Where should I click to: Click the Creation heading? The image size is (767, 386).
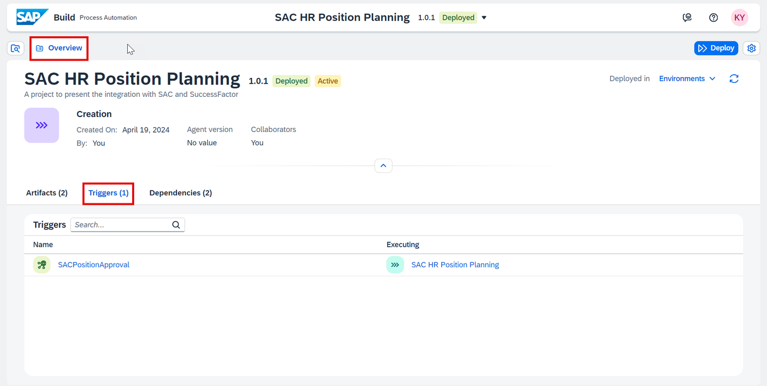tap(94, 114)
